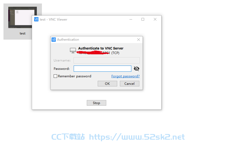Viewport: 236px width, 145px height.
Task: Click the greyed-out Username field
Action: pyautogui.click(x=107, y=60)
